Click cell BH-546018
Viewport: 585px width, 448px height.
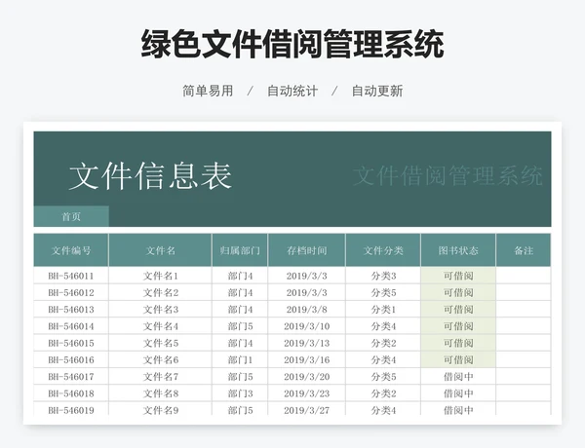pyautogui.click(x=71, y=393)
